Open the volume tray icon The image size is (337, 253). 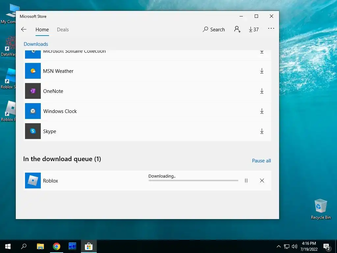click(x=295, y=246)
